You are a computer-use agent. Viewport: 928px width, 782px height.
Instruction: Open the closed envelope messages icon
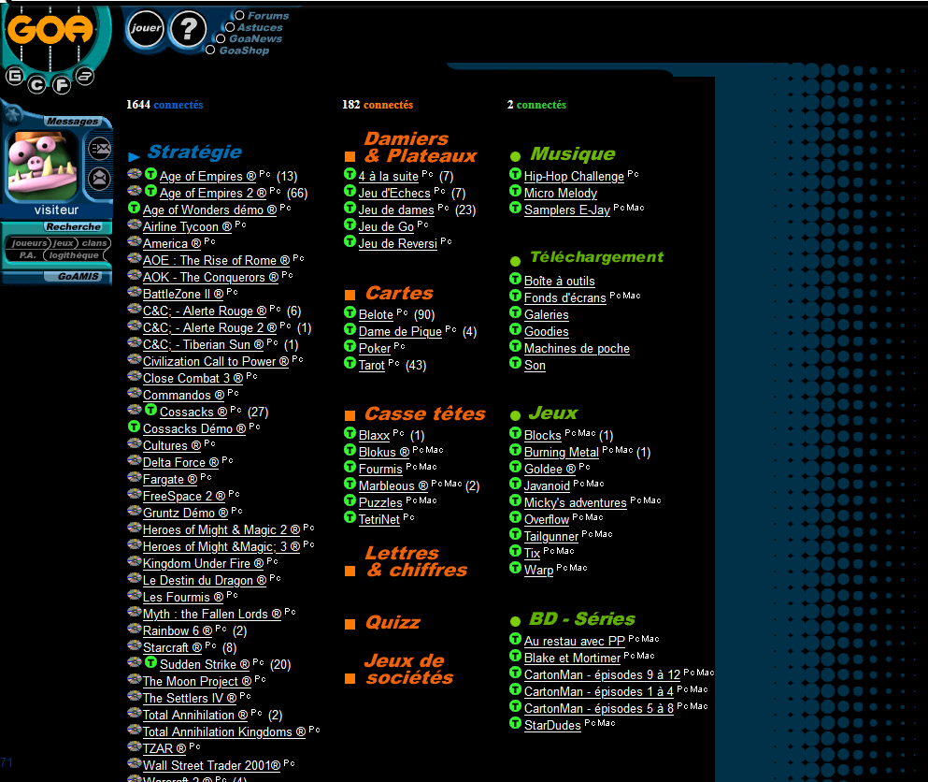(99, 148)
